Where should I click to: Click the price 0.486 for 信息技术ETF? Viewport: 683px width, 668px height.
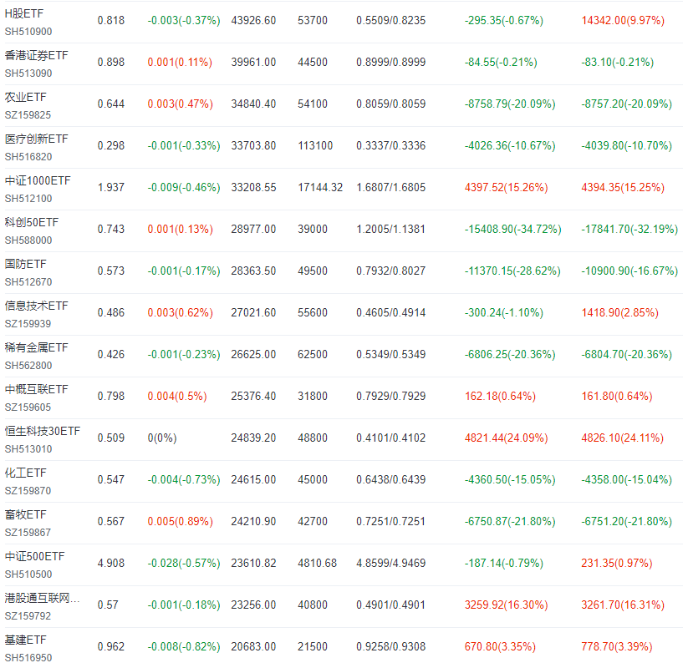click(x=111, y=313)
